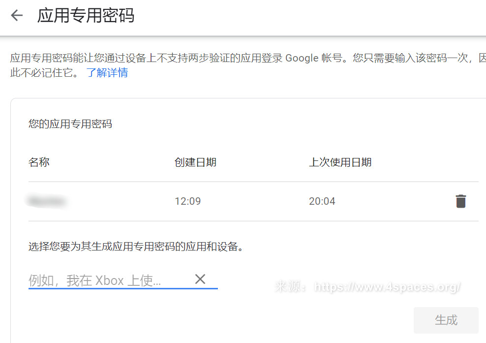
Task: Click the 12:09 creation time
Action: (187, 201)
